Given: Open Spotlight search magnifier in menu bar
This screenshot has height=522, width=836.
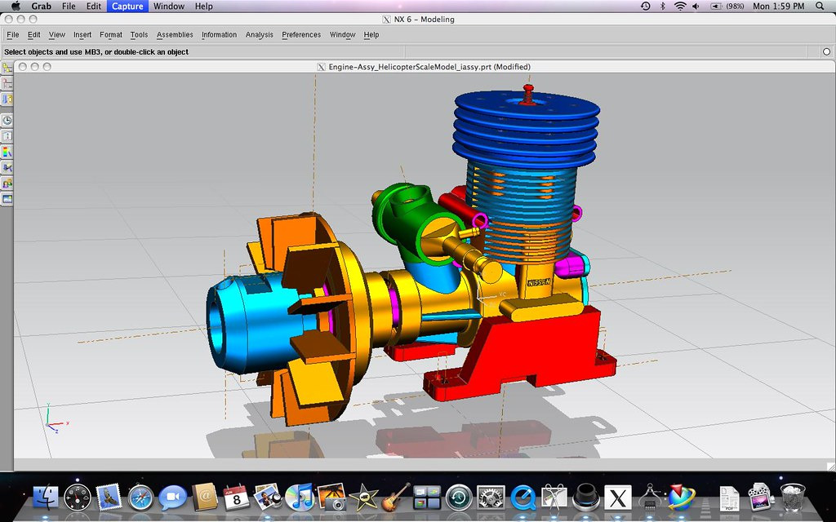Looking at the screenshot, I should (820, 6).
